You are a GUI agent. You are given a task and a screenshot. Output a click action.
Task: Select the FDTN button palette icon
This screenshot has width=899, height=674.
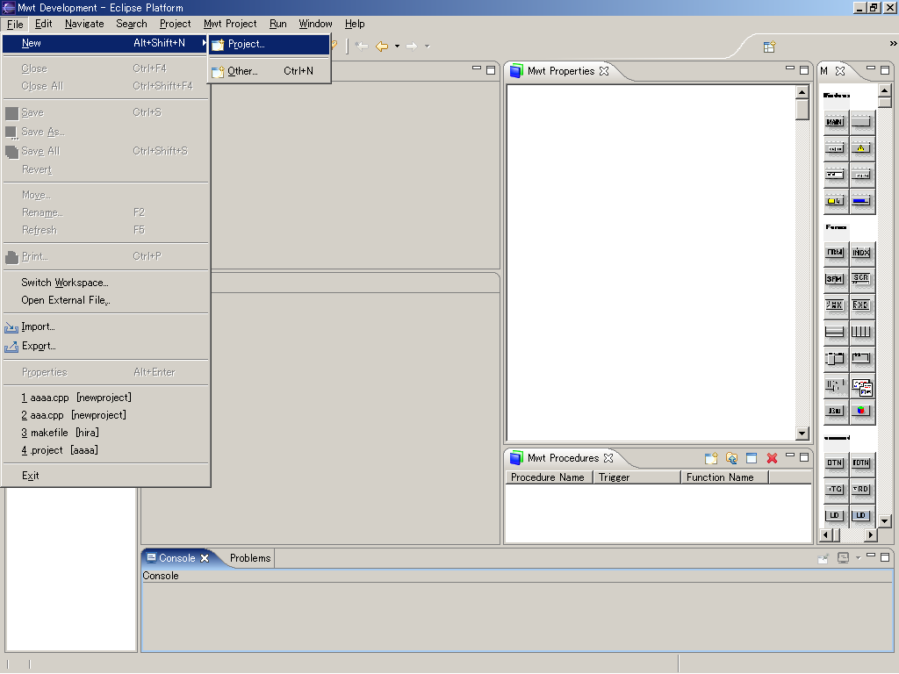[860, 462]
